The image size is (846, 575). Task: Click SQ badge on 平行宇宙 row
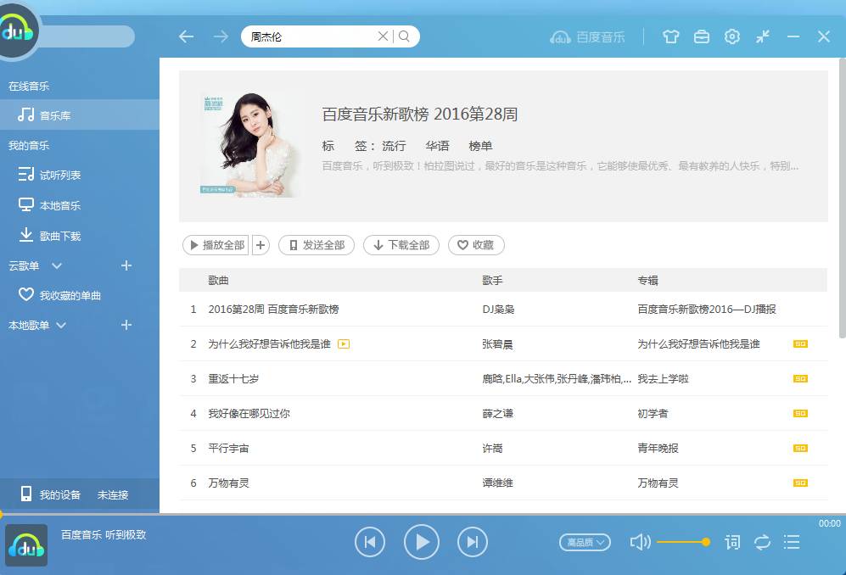click(800, 449)
